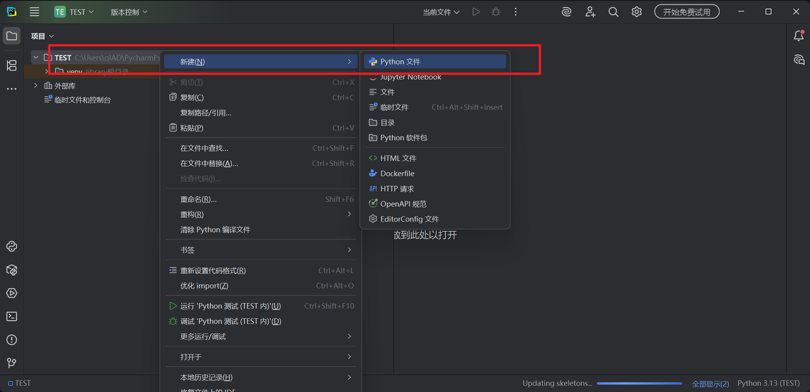Select 复制(C) in context menu
Image resolution: width=810 pixels, height=392 pixels.
pyautogui.click(x=260, y=97)
